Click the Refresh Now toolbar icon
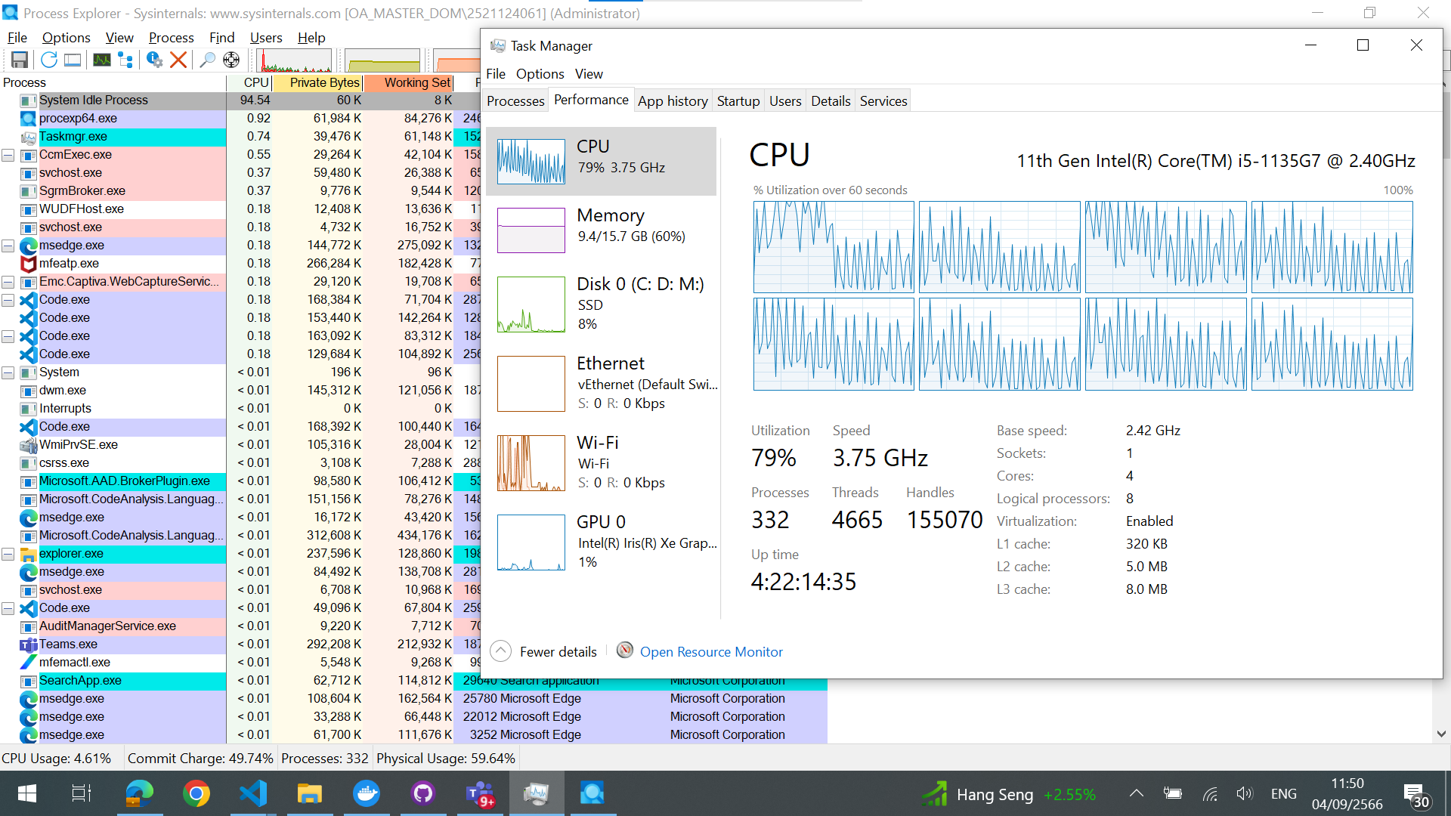Screen dimensions: 1451x816 click(x=49, y=60)
